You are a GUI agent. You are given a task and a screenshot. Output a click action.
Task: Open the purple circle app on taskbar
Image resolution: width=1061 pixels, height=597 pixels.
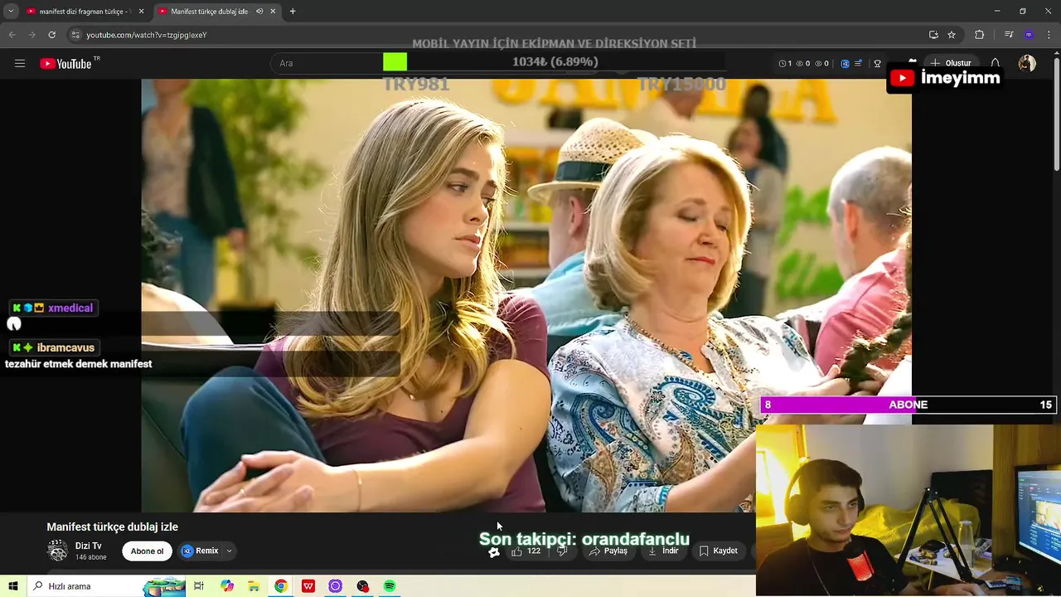pos(335,586)
